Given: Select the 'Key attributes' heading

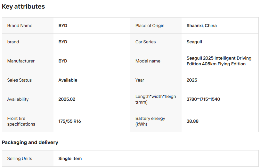Looking at the screenshot, I should point(23,6).
